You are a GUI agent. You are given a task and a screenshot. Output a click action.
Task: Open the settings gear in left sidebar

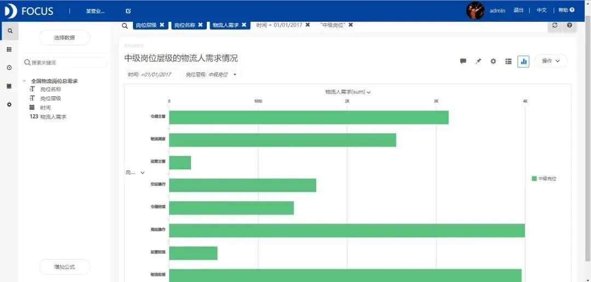point(9,105)
